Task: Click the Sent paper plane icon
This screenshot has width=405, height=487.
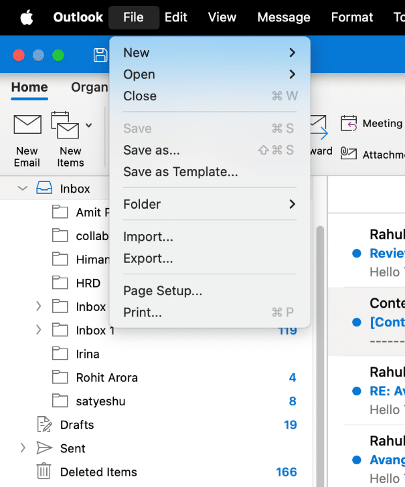Action: (x=44, y=448)
